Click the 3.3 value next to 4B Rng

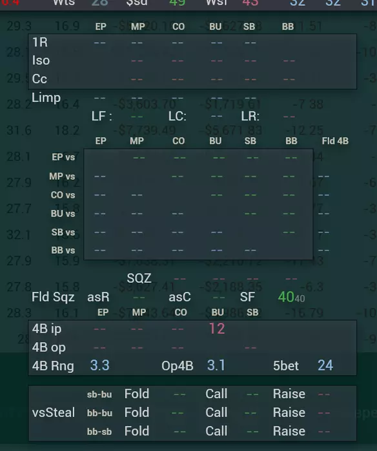[99, 365]
